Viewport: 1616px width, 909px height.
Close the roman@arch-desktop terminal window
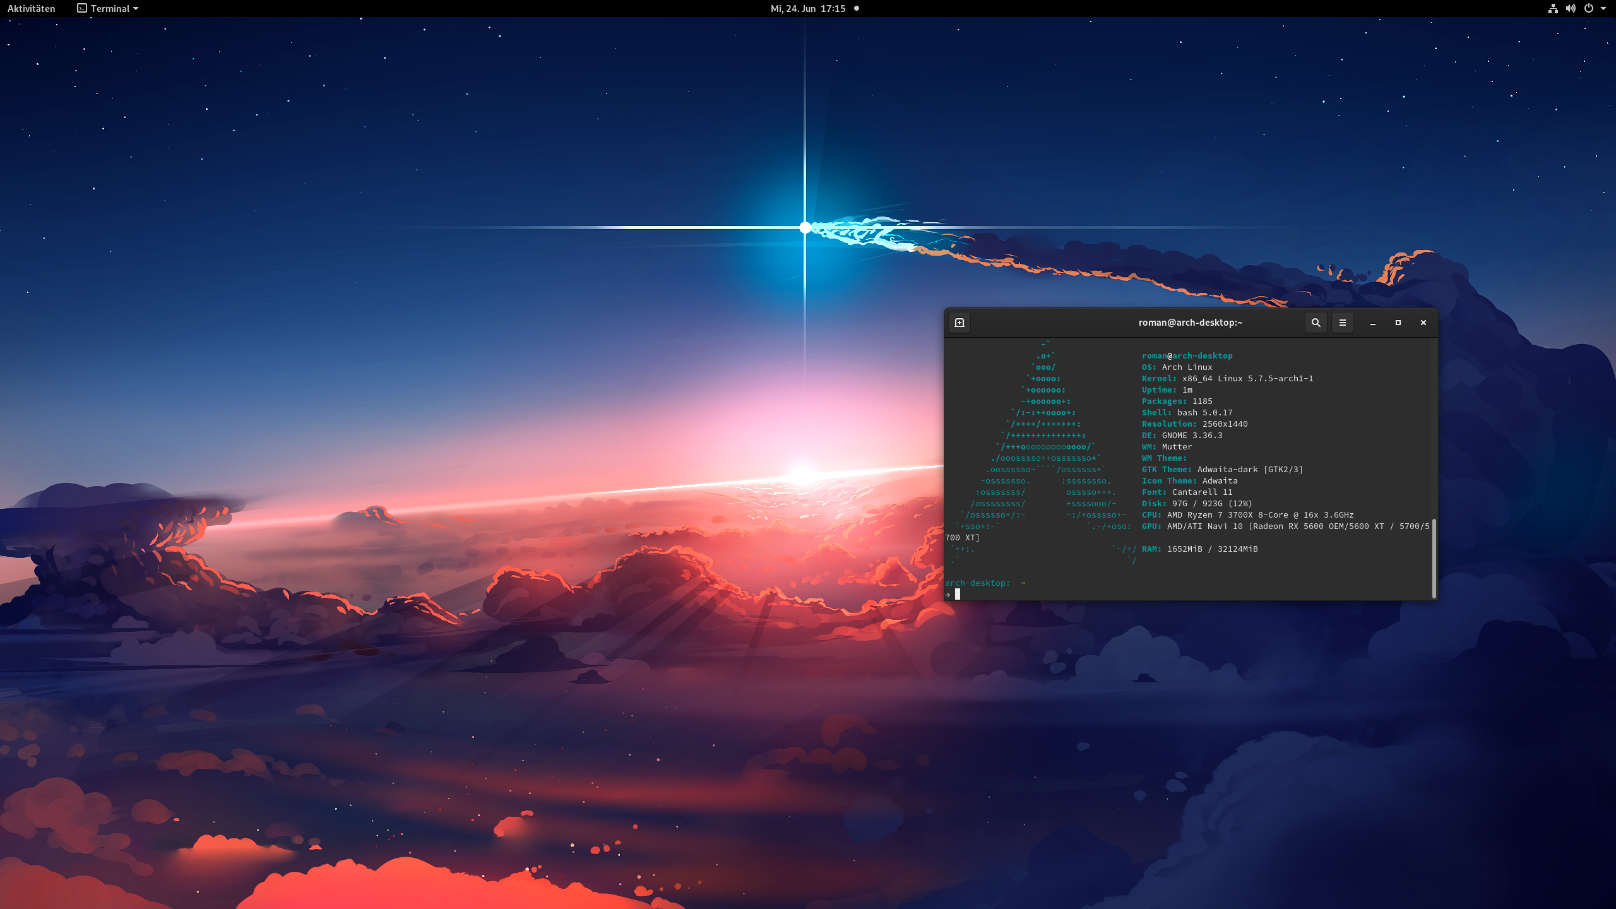pyautogui.click(x=1423, y=323)
